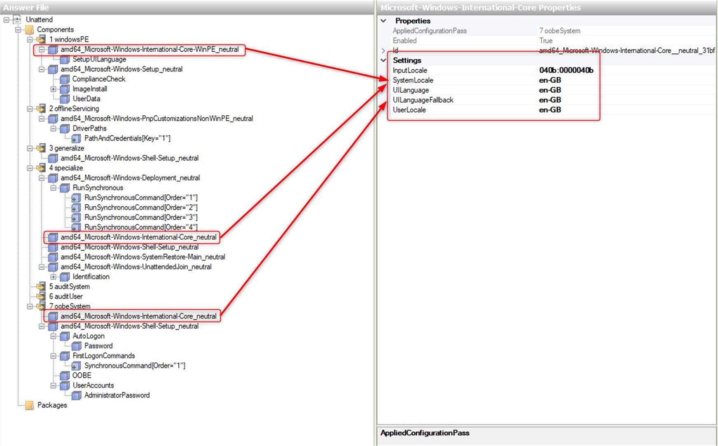Collapse the 1 windowsPE pass
This screenshot has width=718, height=446.
[30, 40]
